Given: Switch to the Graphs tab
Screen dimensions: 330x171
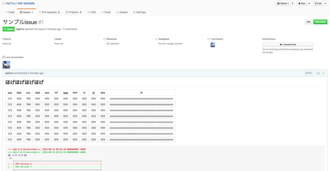Looking at the screenshot, I should point(122,12).
